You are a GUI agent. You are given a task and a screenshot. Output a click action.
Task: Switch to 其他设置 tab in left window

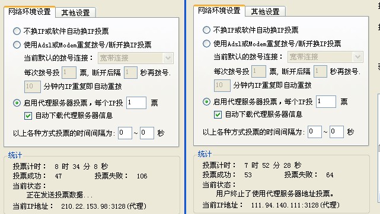coord(76,12)
